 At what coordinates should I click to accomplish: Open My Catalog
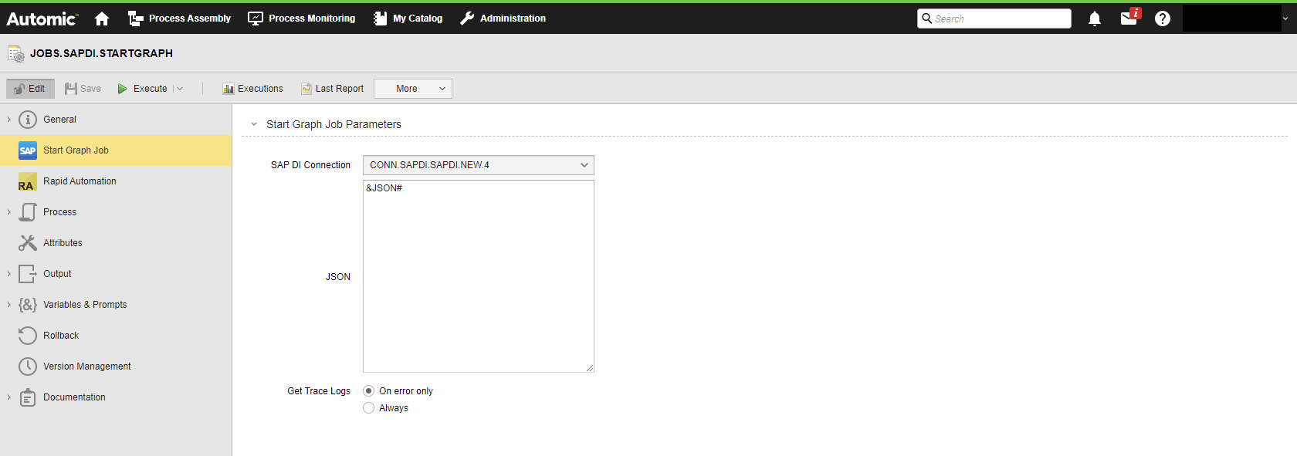coord(408,19)
